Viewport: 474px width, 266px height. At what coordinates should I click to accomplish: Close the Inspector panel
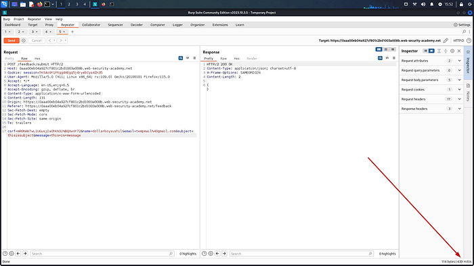coord(459,51)
